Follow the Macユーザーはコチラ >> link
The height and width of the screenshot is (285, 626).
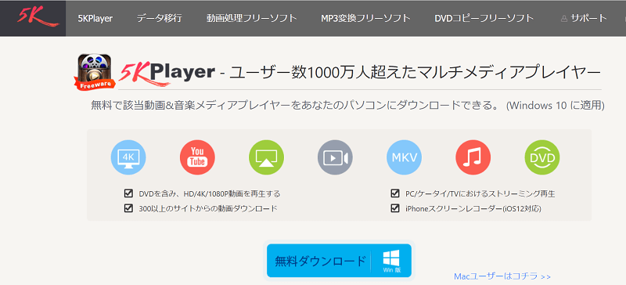tap(502, 276)
